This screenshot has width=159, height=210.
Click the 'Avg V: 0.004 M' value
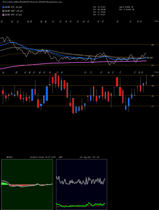126,7
